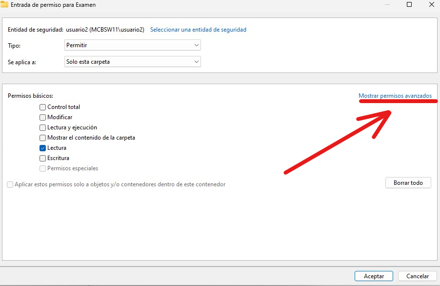Enable the Control total checkbox

click(43, 107)
